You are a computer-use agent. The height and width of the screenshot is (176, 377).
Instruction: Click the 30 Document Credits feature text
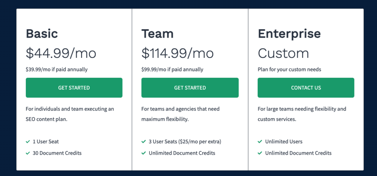click(x=57, y=153)
